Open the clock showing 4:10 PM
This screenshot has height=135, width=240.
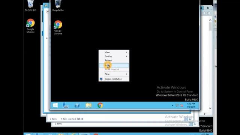point(191,105)
